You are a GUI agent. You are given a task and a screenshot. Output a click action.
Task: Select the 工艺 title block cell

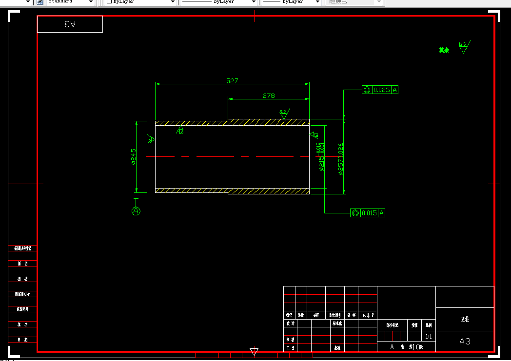click(291, 348)
